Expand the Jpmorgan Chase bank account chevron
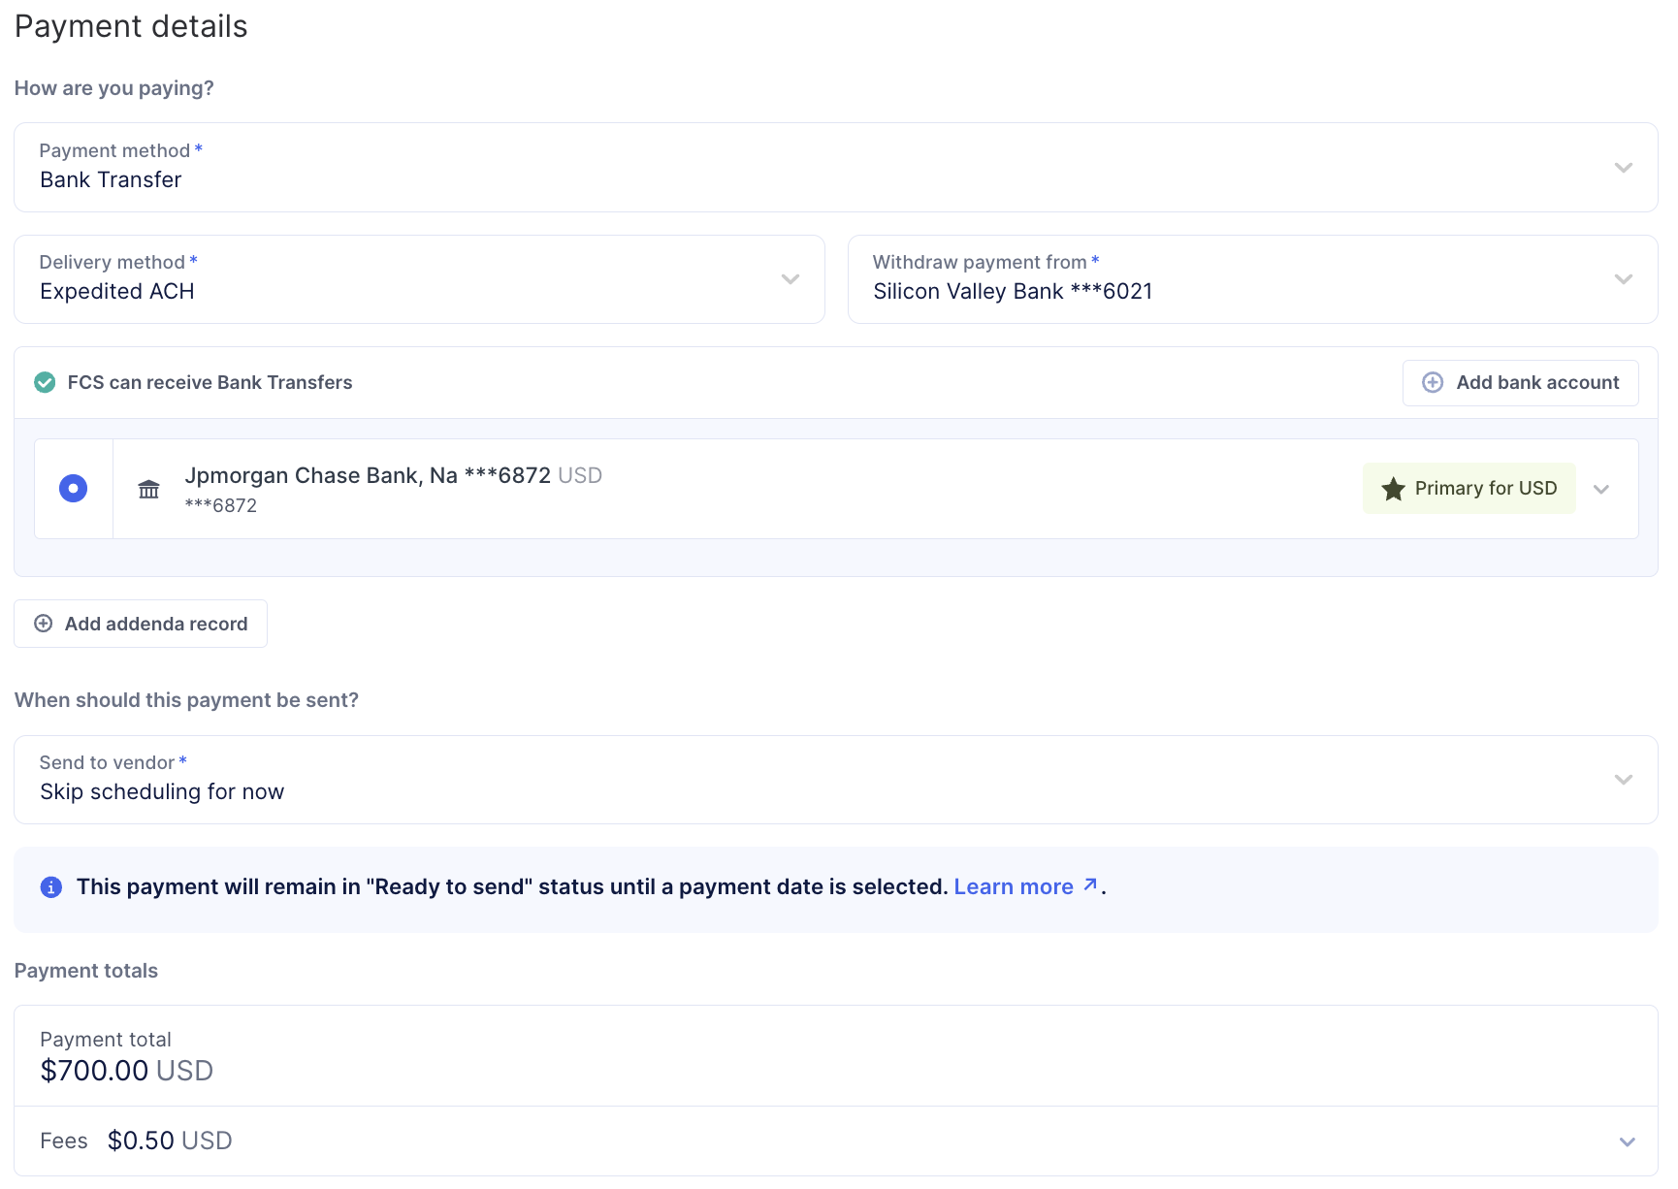This screenshot has height=1189, width=1678. coord(1601,489)
